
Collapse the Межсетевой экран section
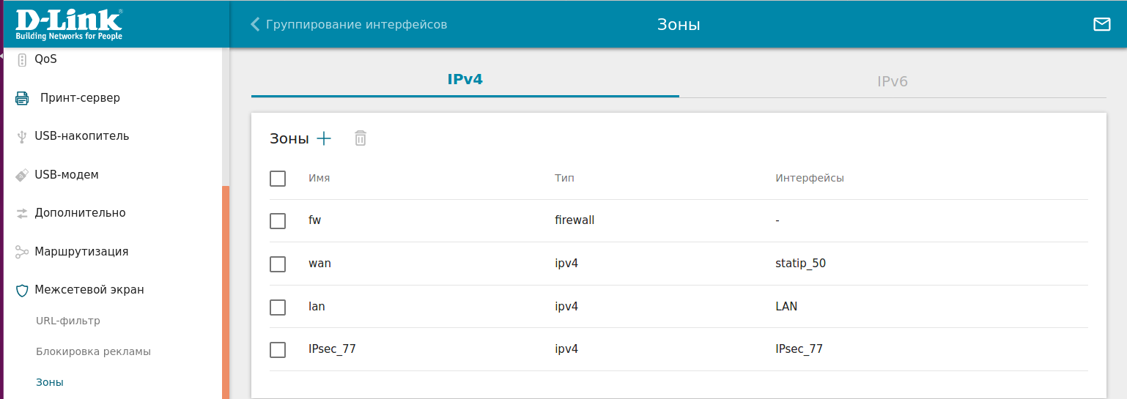coord(89,290)
